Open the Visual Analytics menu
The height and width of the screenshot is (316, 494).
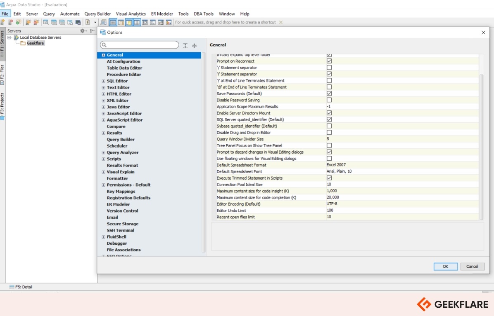(x=131, y=14)
